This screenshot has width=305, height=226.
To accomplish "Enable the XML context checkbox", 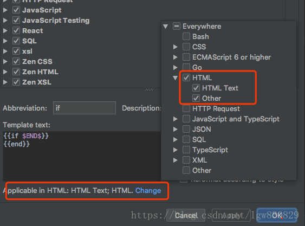I will click(186, 160).
